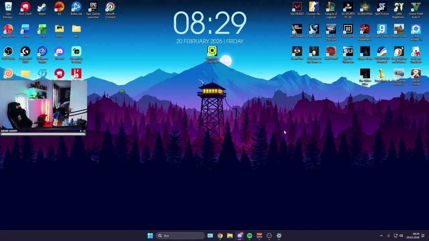The width and height of the screenshot is (429, 241).
Task: Click the Grand Theft Auto V icon
Action: [416, 10]
